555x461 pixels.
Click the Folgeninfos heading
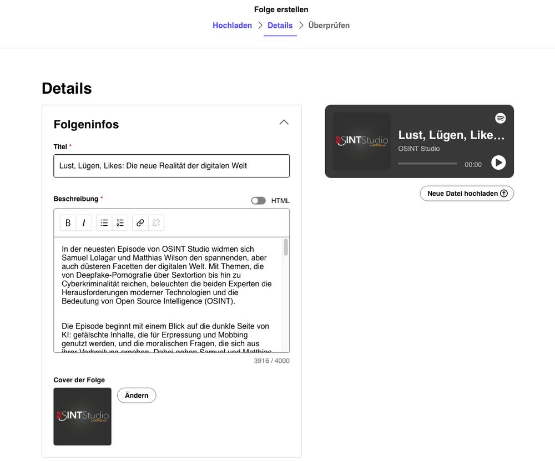click(86, 124)
